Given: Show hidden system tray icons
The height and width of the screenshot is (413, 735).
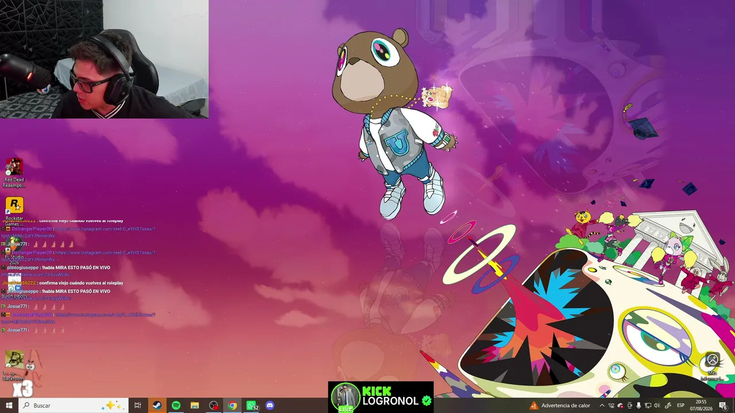Looking at the screenshot, I should point(602,406).
